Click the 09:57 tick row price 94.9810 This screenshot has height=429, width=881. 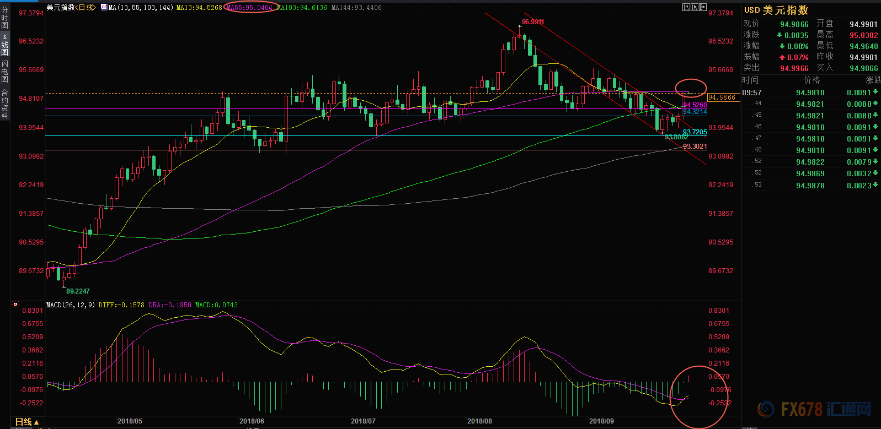coord(810,93)
